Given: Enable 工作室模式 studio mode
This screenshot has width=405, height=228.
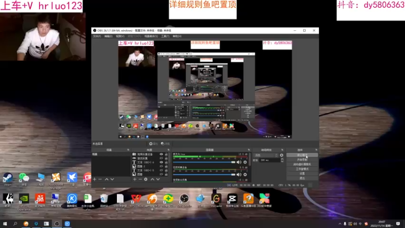Looking at the screenshot, I should (302, 169).
